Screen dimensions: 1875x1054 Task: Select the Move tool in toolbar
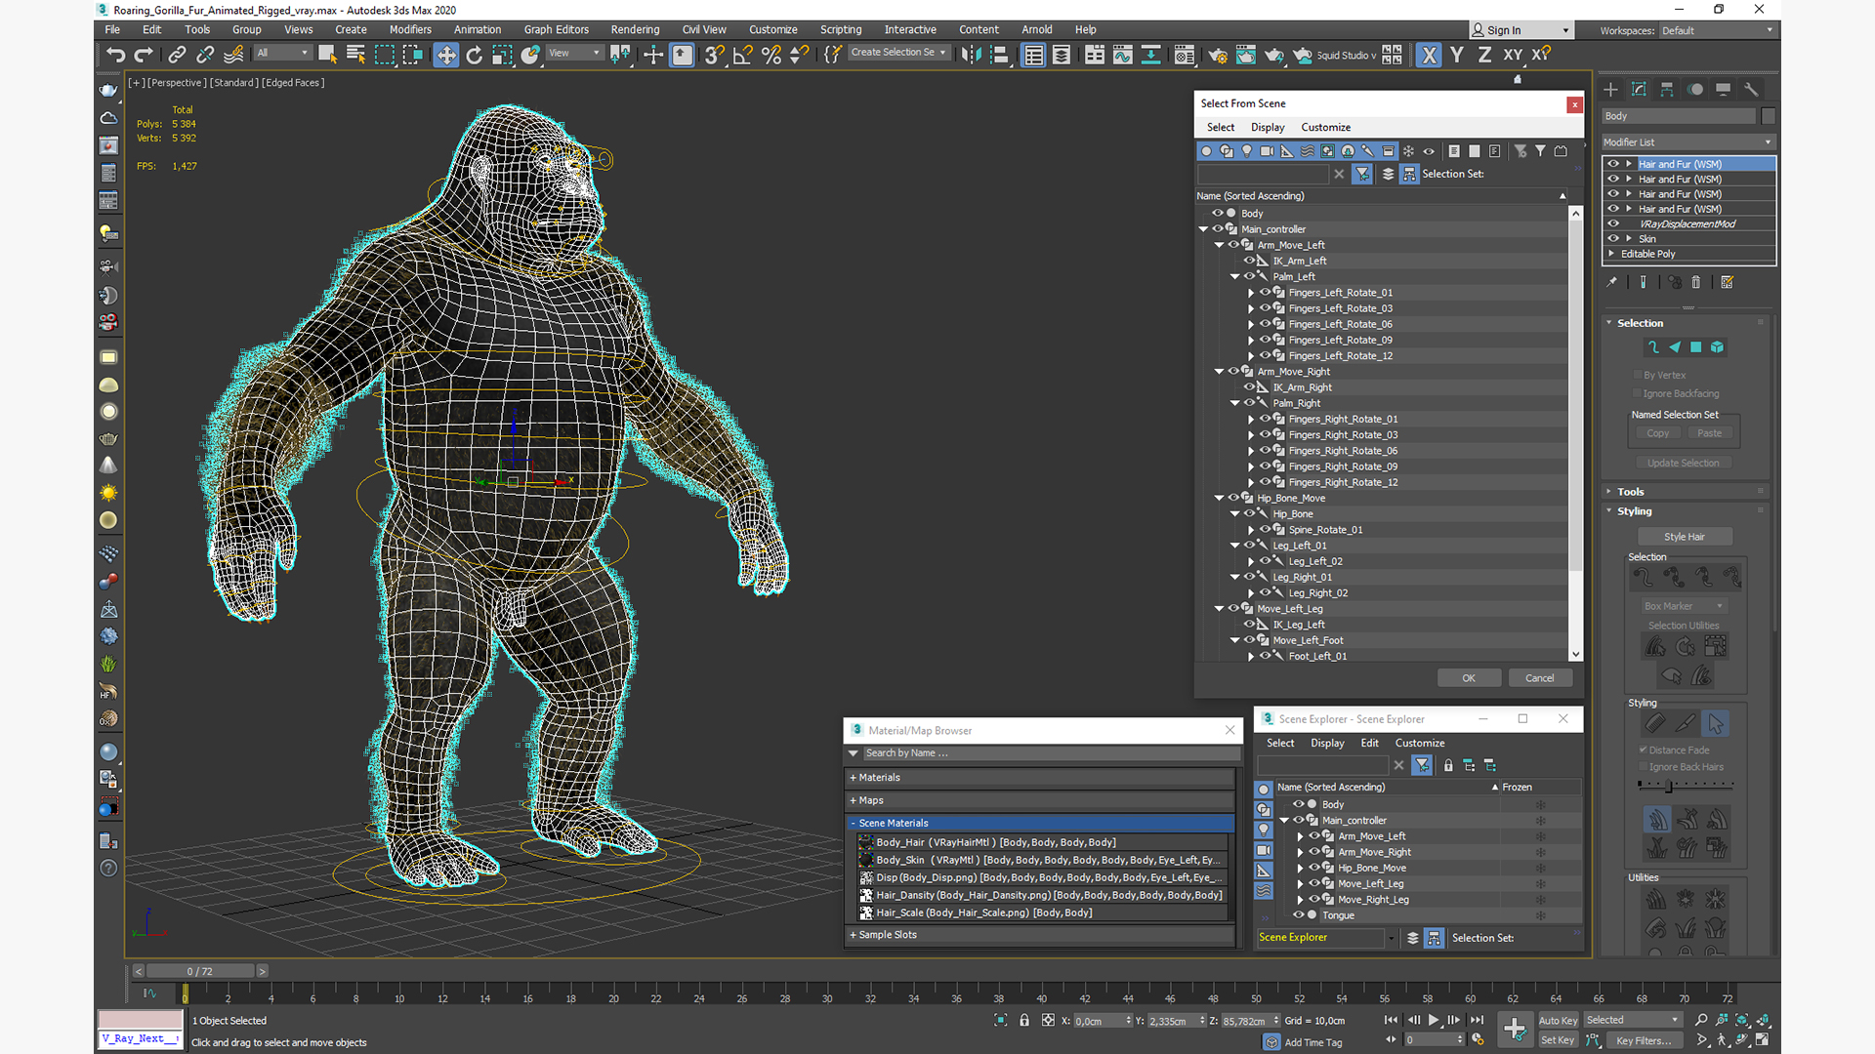coord(445,54)
